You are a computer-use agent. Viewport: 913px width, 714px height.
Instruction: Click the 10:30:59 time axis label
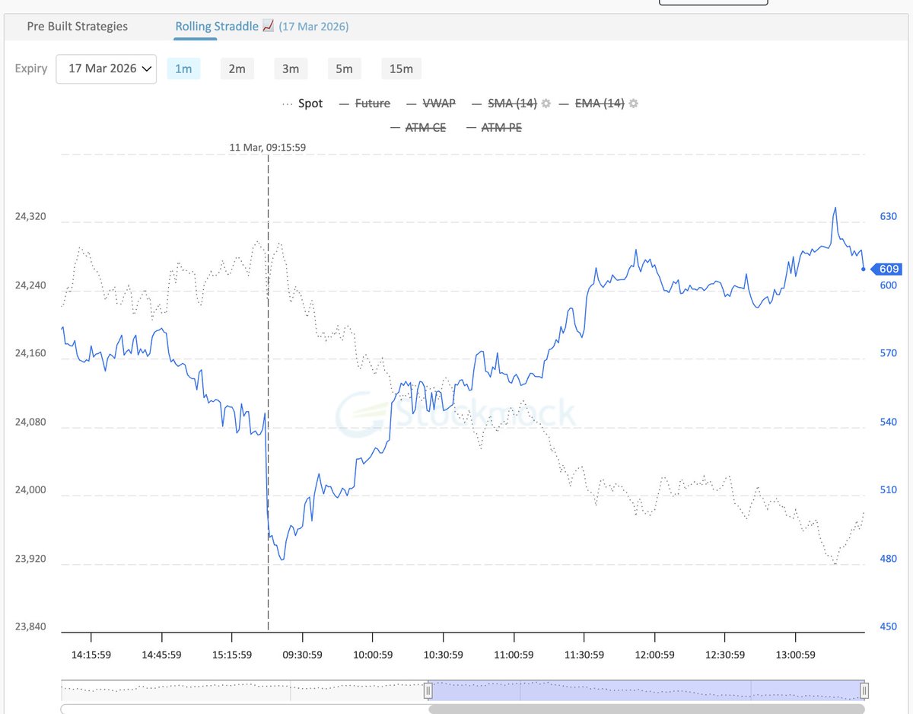(x=444, y=655)
